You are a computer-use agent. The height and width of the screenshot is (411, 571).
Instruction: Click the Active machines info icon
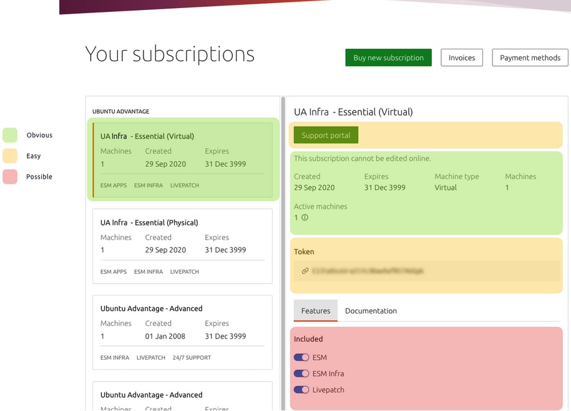tap(305, 217)
